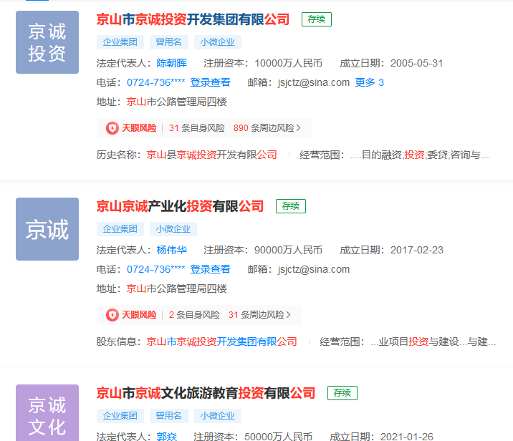Open 京山市京诚文化旅游教育投资有限公司 company title
This screenshot has width=513, height=441.
tap(206, 393)
